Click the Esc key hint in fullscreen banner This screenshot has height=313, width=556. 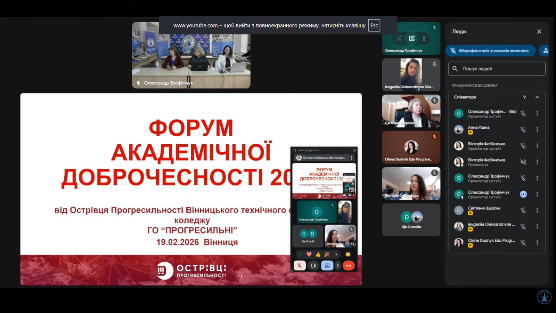click(374, 25)
